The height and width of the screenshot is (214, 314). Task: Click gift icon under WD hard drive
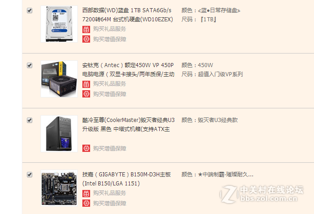coord(86,29)
